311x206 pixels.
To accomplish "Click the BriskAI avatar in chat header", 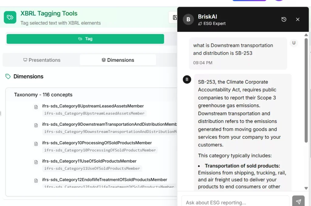I will 188,19.
